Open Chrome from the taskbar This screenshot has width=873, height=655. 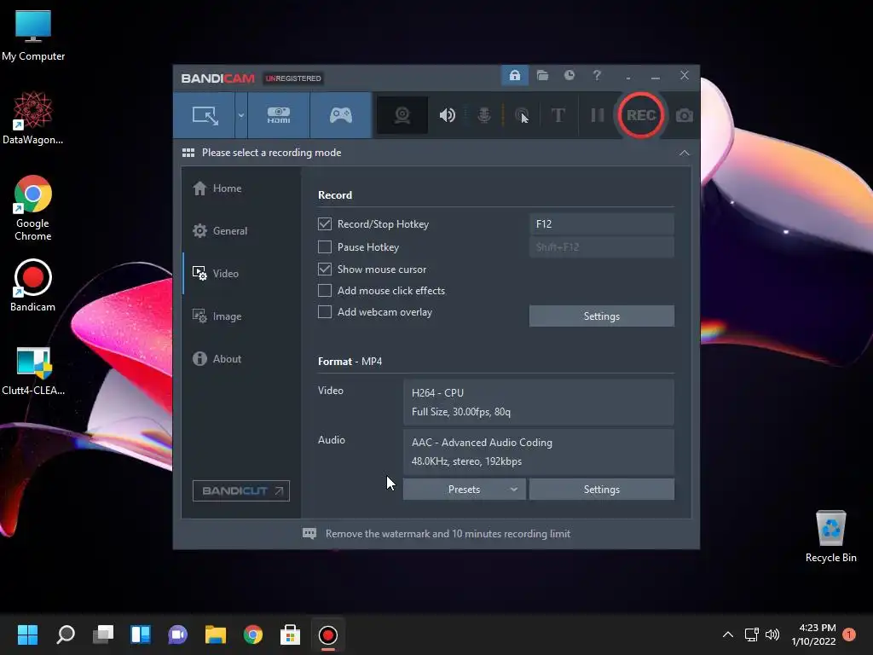pos(252,635)
